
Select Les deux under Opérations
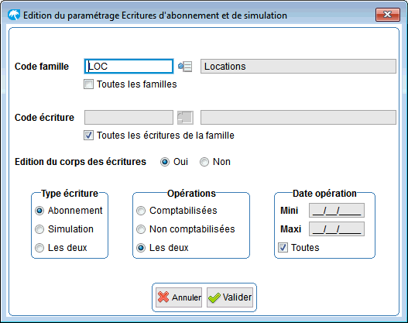click(x=141, y=248)
